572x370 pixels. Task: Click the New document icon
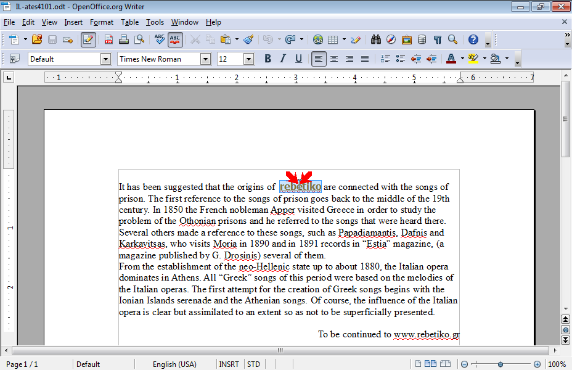click(14, 39)
